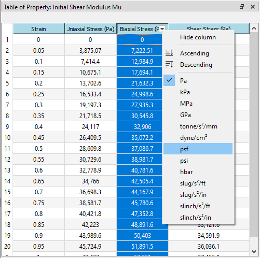Click the Strain column header
The height and width of the screenshot is (258, 260).
(x=38, y=29)
